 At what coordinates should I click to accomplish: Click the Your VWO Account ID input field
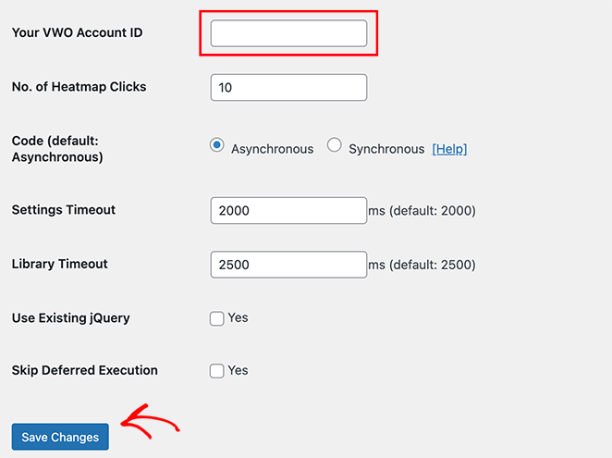pos(288,33)
